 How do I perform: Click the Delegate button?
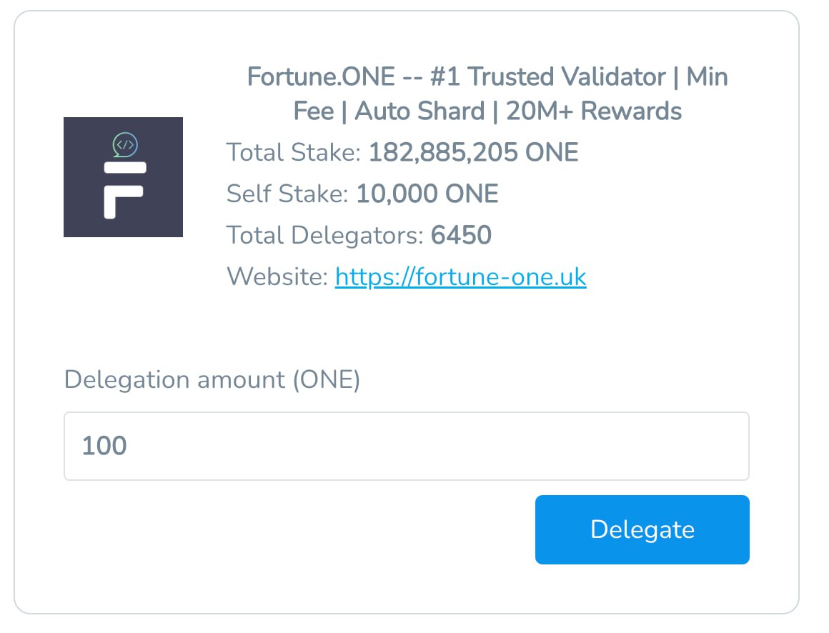pos(642,529)
